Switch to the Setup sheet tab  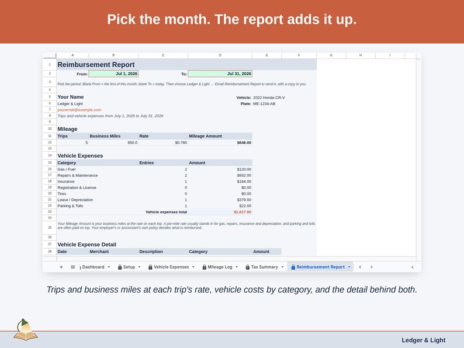[129, 267]
